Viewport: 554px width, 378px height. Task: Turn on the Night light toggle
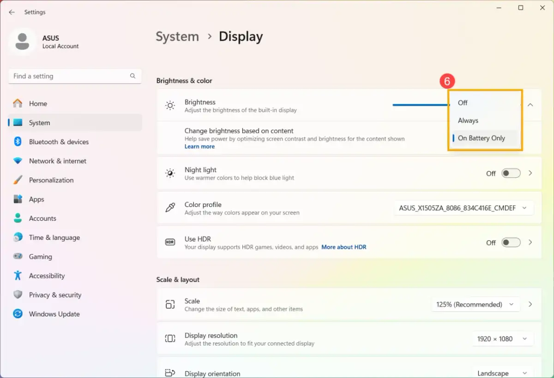pyautogui.click(x=511, y=173)
